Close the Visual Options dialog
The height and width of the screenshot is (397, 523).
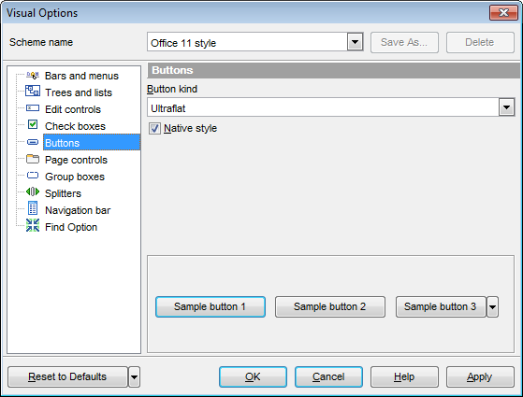pos(503,13)
